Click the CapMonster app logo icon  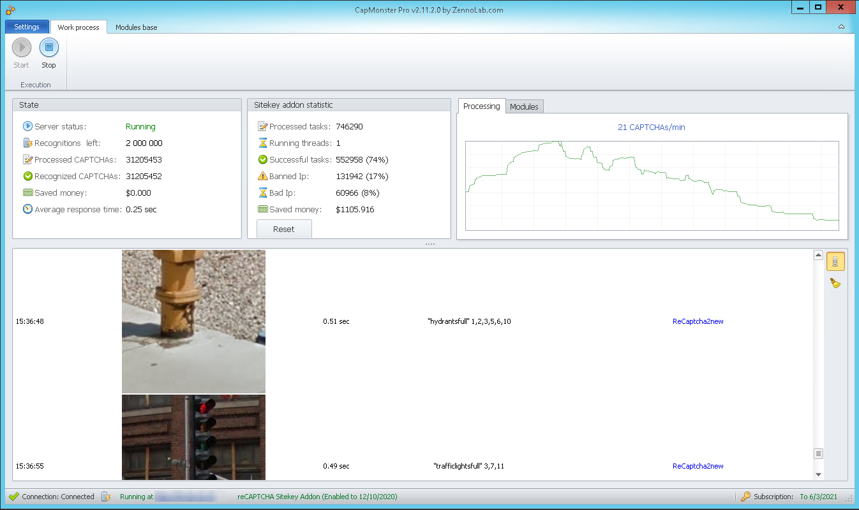10,8
